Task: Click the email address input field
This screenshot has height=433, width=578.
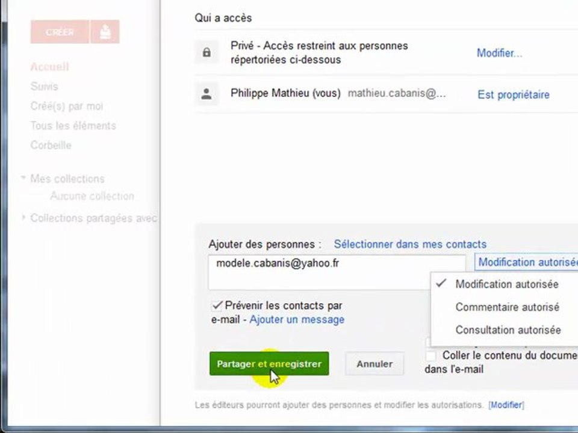Action: tap(337, 272)
